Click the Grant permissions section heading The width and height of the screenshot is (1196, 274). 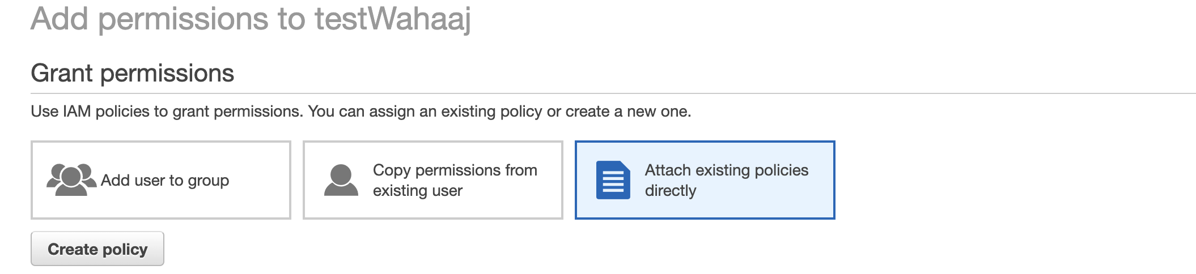coord(132,74)
